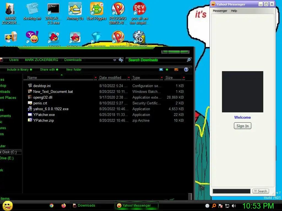Open the Date modified column filter arrow
This screenshot has height=211, width=282.
point(129,77)
